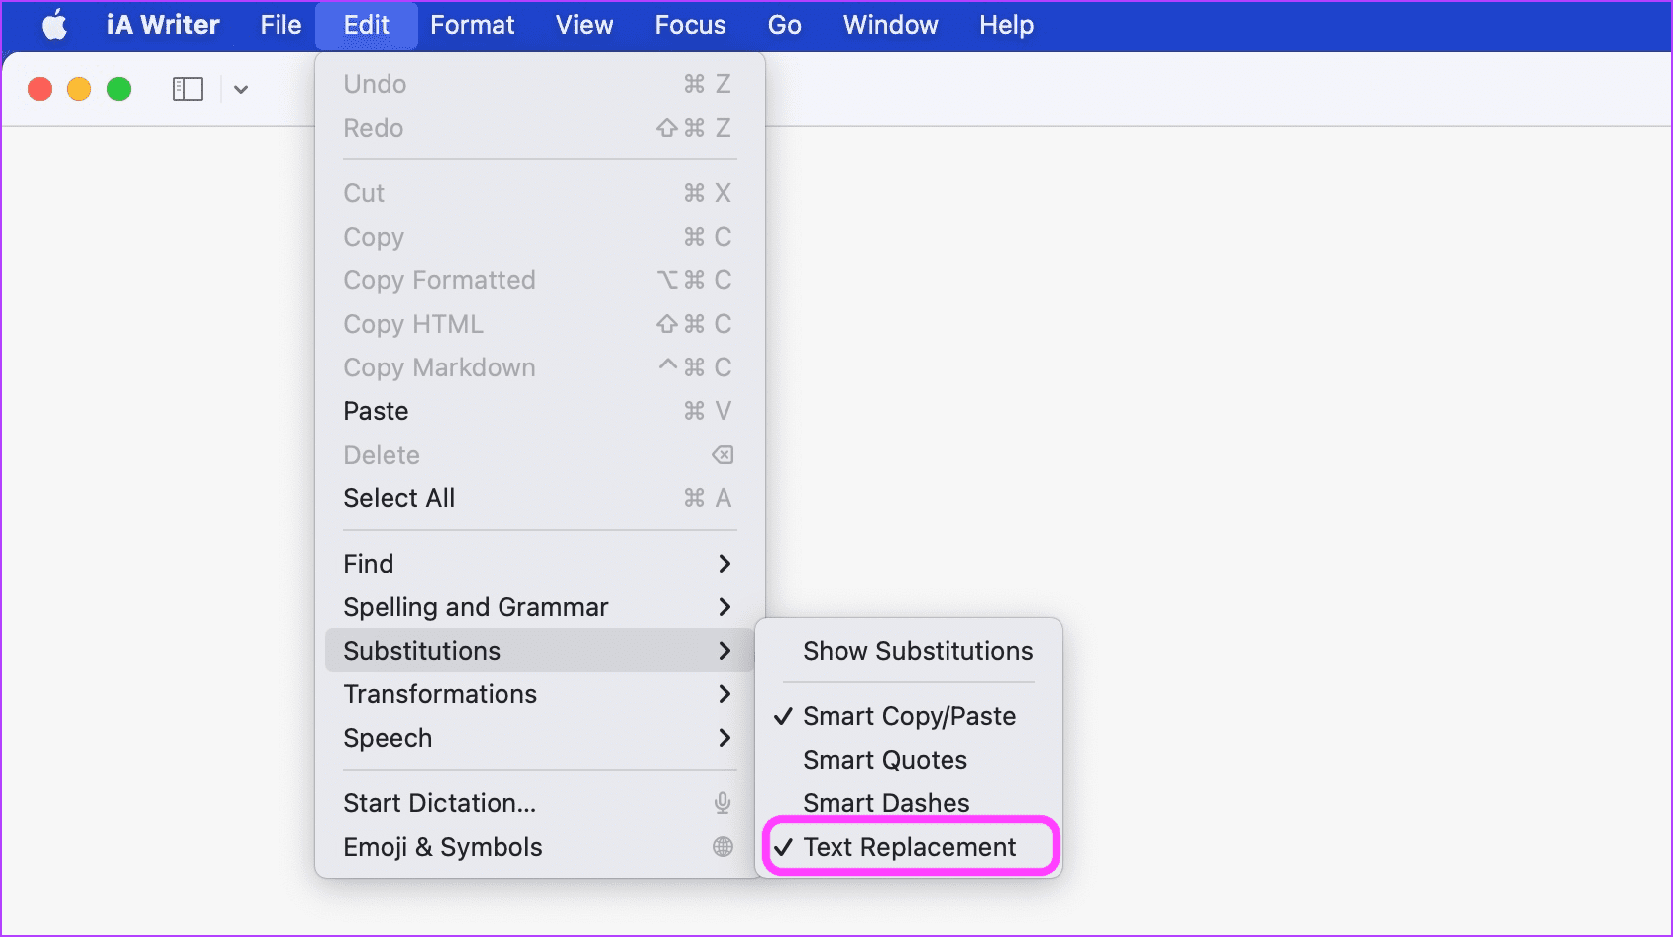The width and height of the screenshot is (1673, 937).
Task: Choose Show Substitutions
Action: click(x=909, y=651)
